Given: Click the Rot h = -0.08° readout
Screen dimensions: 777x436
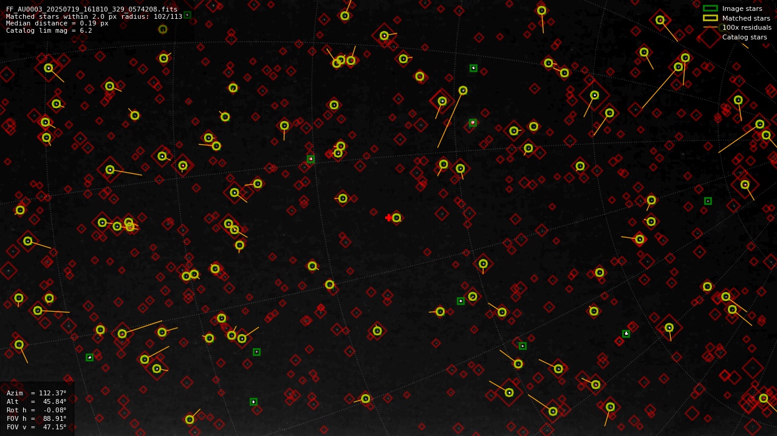Looking at the screenshot, I should click(x=36, y=410).
